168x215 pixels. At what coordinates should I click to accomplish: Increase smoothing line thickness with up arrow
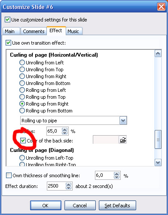click(116, 174)
